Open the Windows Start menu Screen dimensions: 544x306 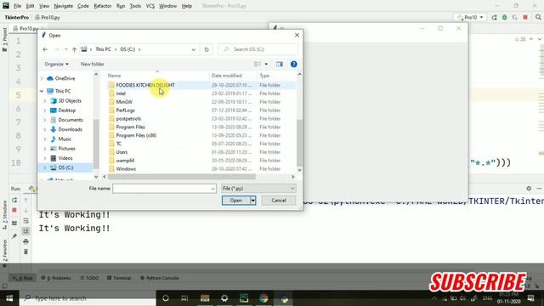coord(9,298)
